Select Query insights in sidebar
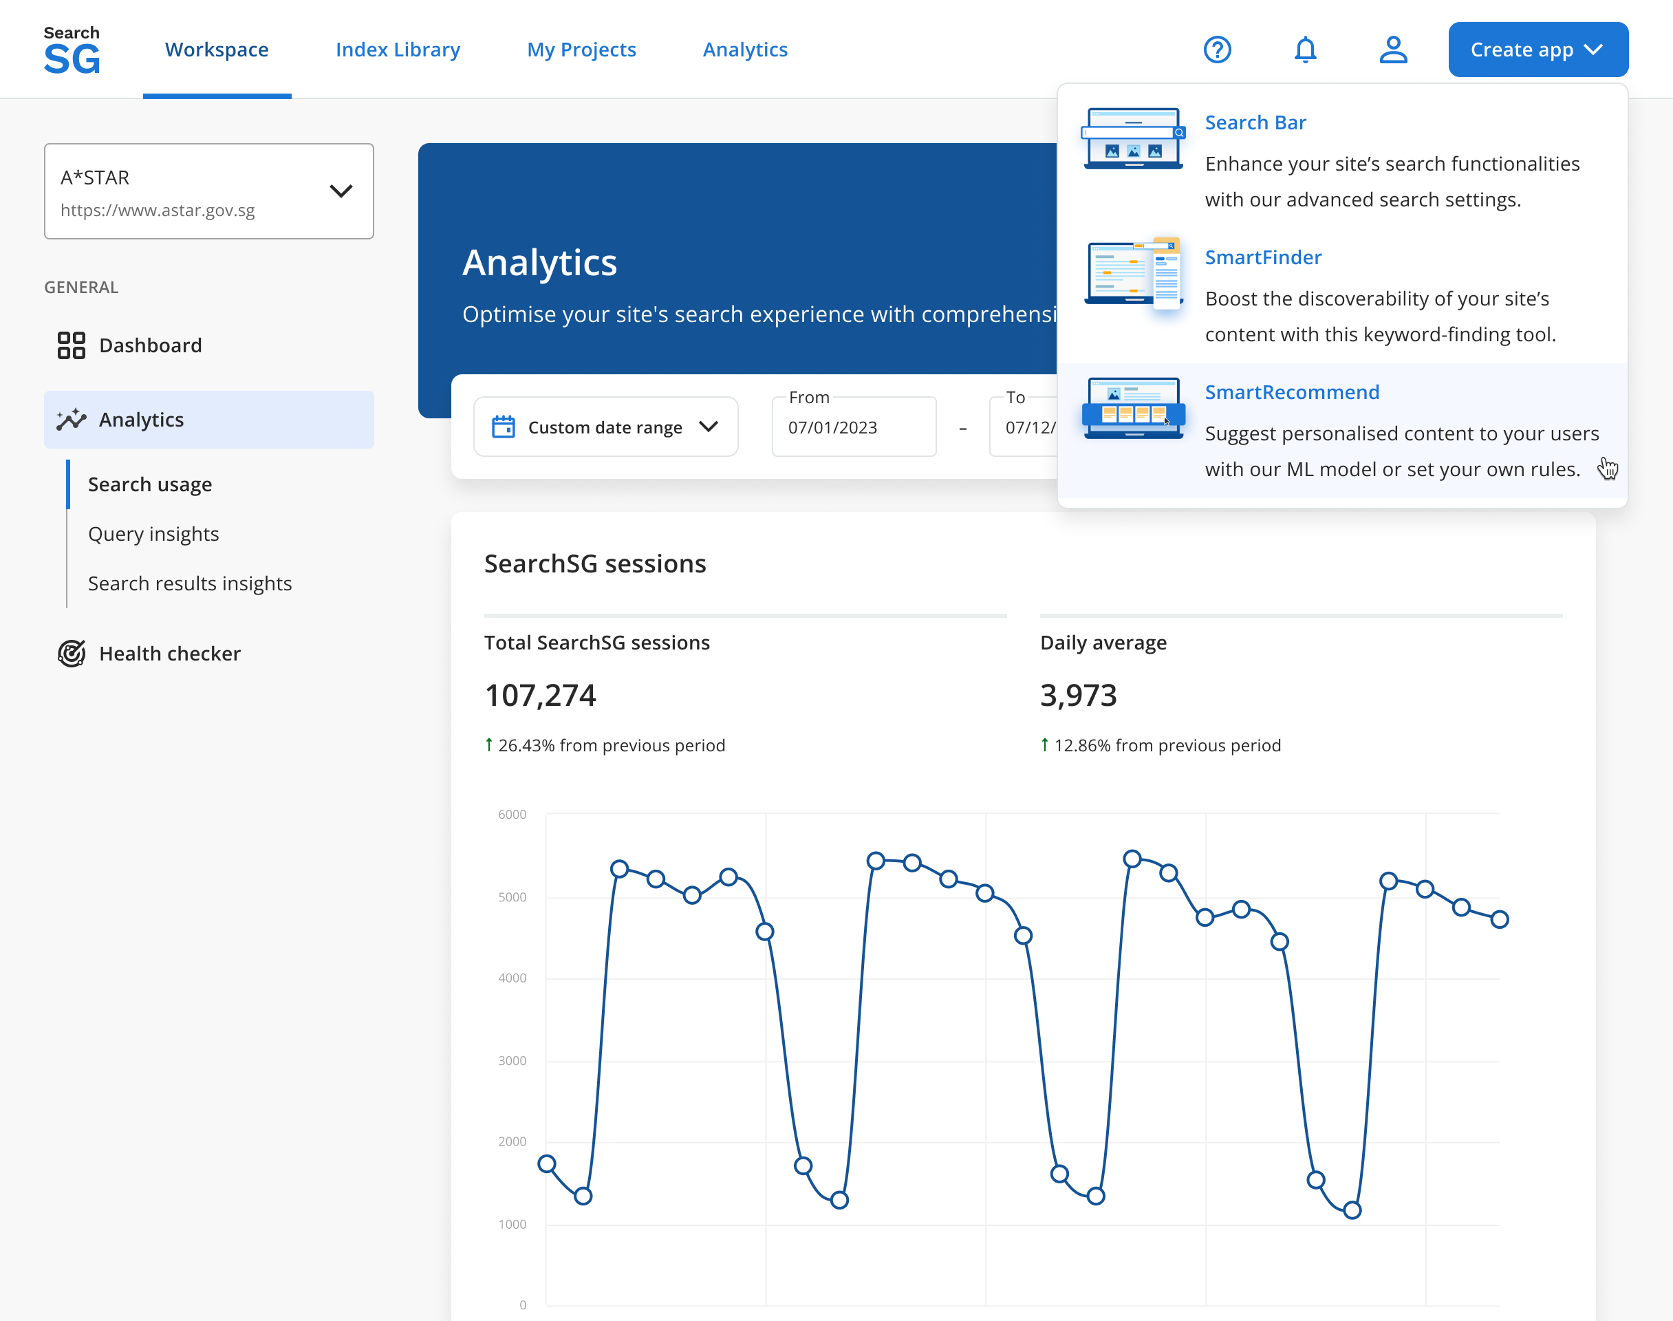 coord(153,534)
